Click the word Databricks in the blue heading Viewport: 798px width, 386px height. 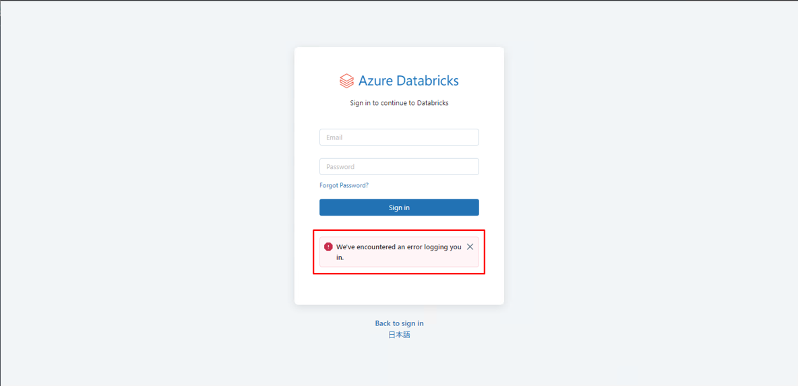[x=427, y=81]
